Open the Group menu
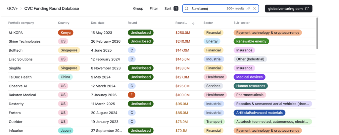Viewport: 339px width, 135px height. [x=138, y=9]
